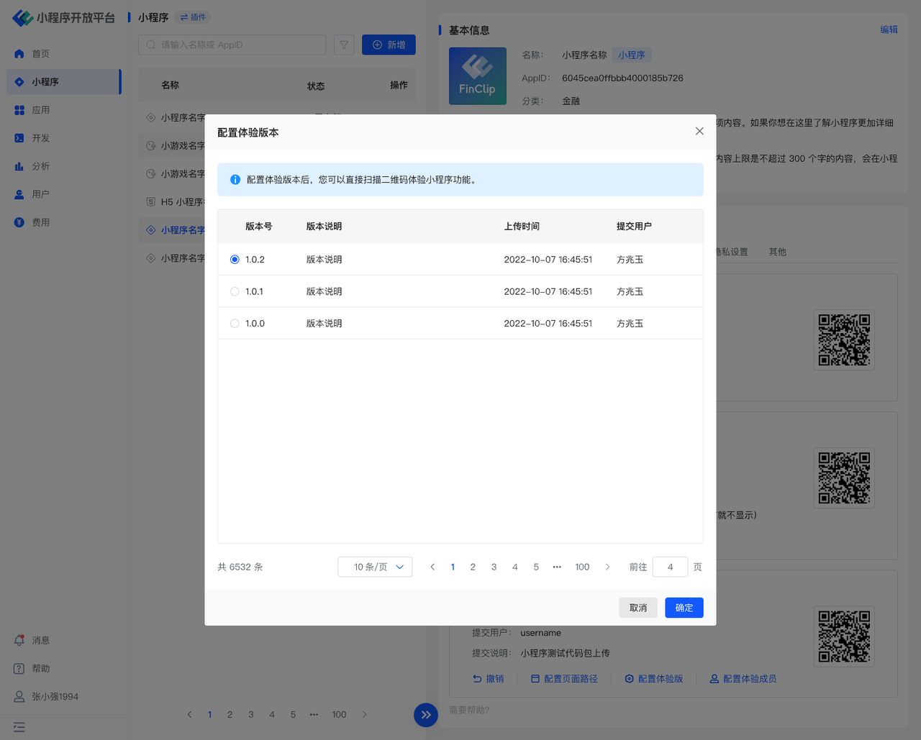Click the 前往 page number input field
Viewport: 921px width, 740px height.
(670, 567)
